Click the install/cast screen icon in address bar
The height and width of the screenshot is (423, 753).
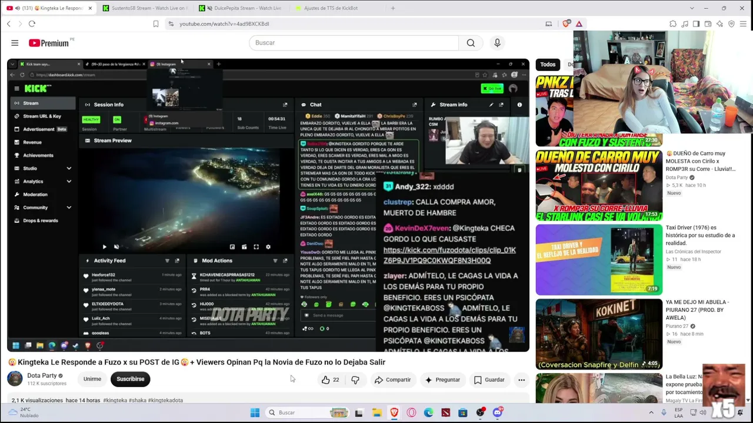549,23
